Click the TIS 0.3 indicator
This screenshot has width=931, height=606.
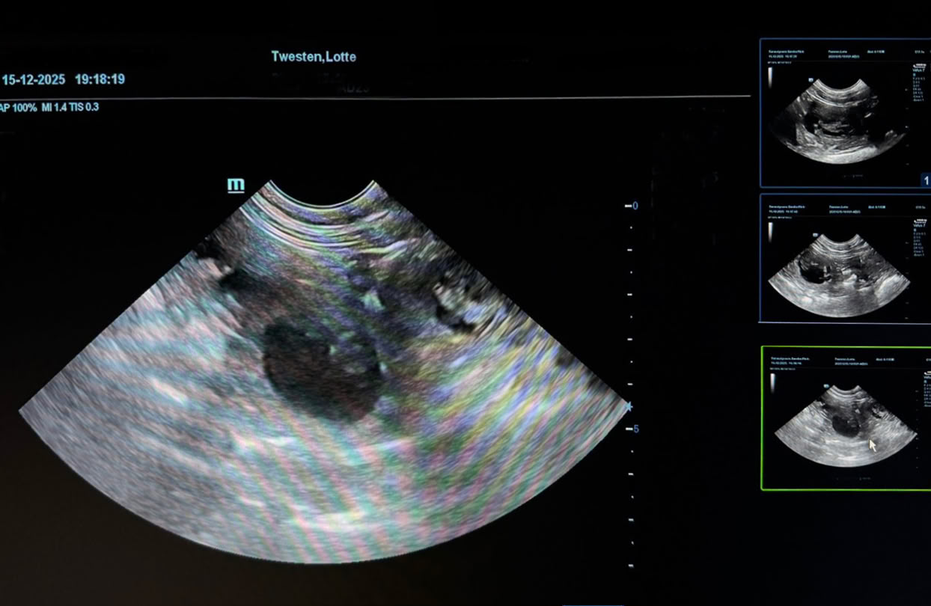[87, 107]
